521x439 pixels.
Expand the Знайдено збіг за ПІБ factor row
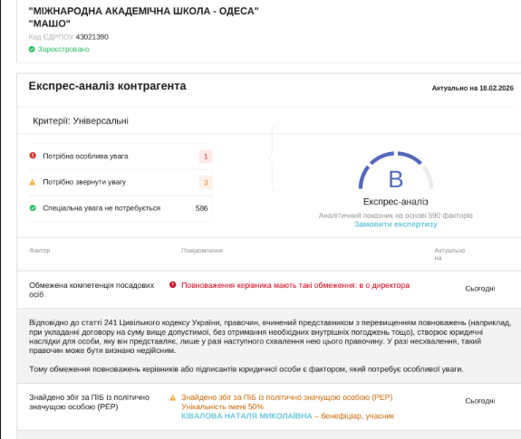pos(269,406)
